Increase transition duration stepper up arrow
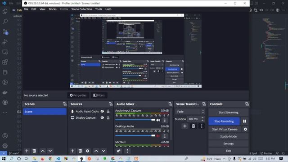This screenshot has height=162, width=288. [x=202, y=117]
